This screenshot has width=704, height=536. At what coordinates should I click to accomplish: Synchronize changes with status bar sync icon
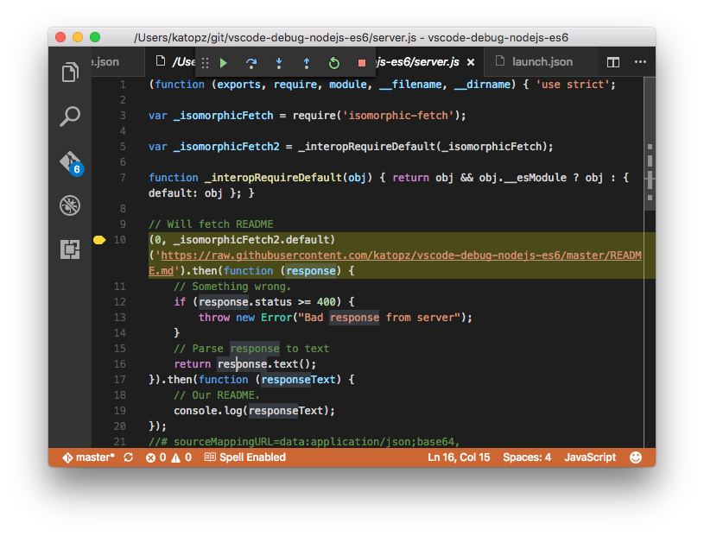tap(129, 457)
